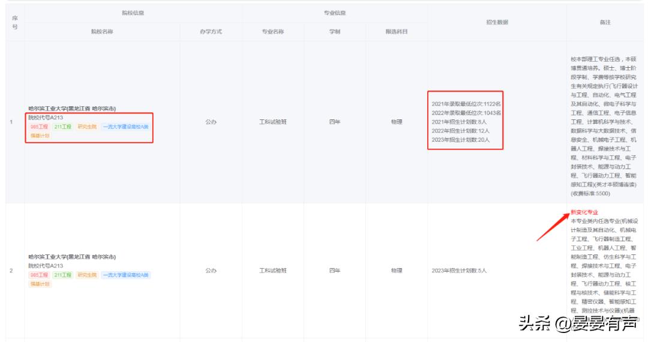
Task: Click serial number 1 cell
Action: (x=11, y=122)
